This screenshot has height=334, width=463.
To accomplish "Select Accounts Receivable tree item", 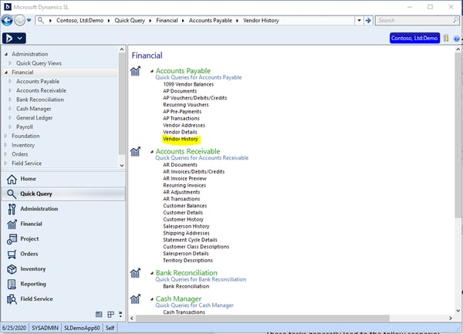I will [41, 90].
